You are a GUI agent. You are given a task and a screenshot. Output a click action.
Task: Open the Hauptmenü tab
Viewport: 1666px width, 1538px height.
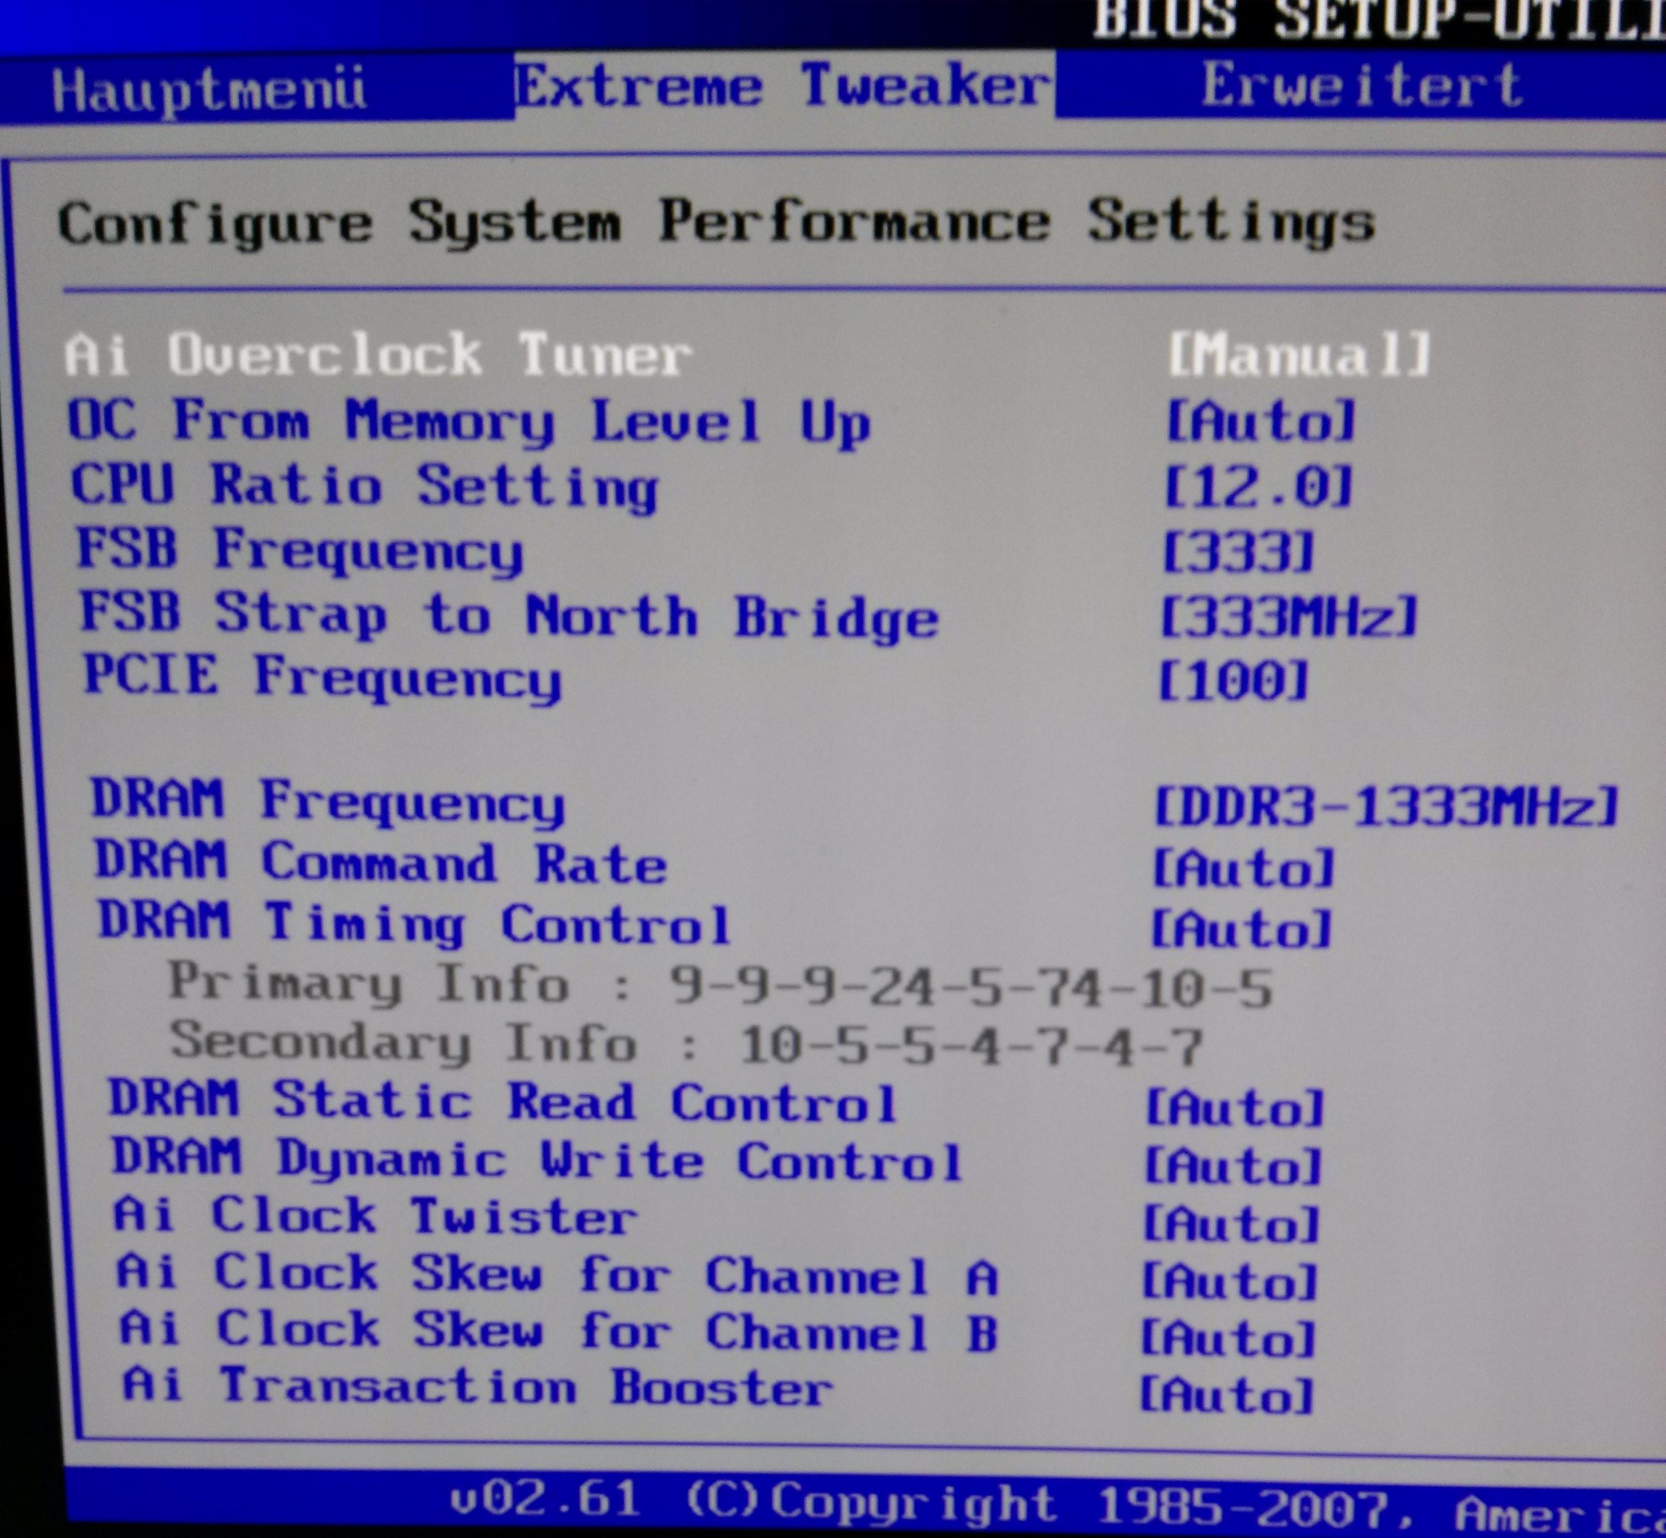tap(208, 88)
